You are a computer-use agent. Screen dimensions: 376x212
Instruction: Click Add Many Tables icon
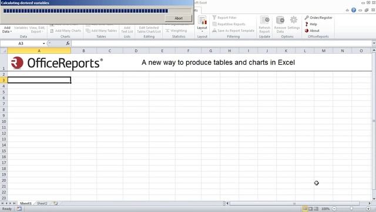click(88, 31)
